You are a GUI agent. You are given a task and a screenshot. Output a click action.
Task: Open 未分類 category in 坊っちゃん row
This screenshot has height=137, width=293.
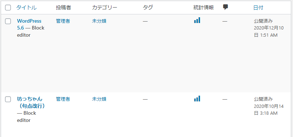[x=99, y=99]
